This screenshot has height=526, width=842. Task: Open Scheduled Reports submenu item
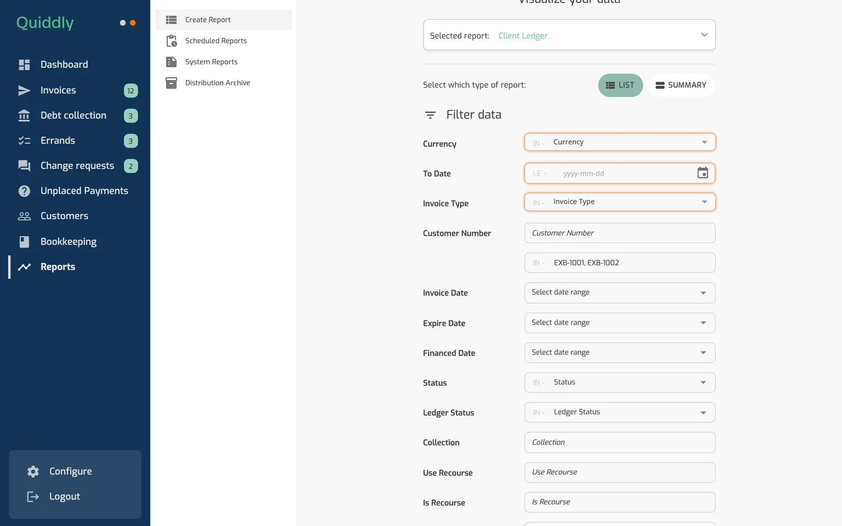(x=223, y=41)
